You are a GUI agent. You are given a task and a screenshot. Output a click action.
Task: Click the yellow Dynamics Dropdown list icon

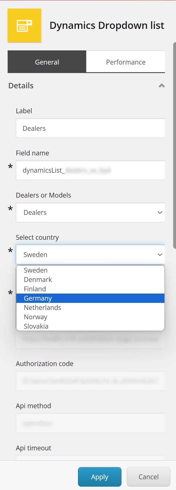pyautogui.click(x=24, y=25)
